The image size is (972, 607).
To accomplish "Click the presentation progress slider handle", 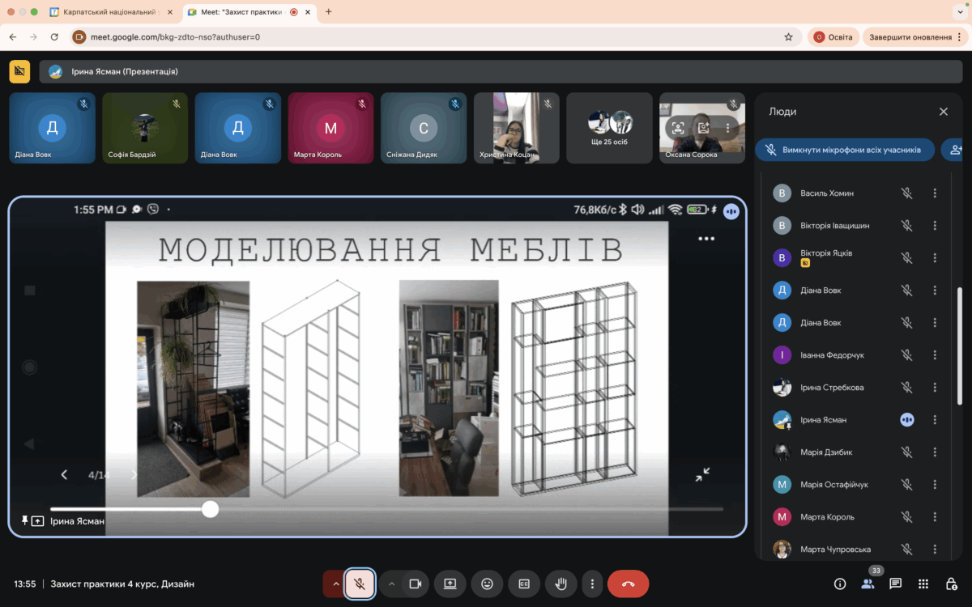I will pos(211,509).
